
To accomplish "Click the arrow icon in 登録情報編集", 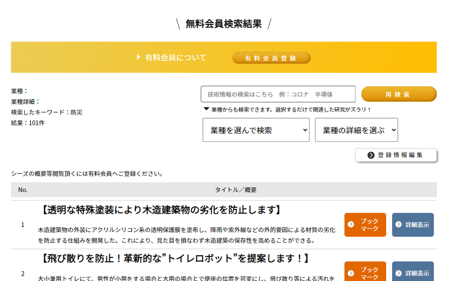I will point(370,155).
